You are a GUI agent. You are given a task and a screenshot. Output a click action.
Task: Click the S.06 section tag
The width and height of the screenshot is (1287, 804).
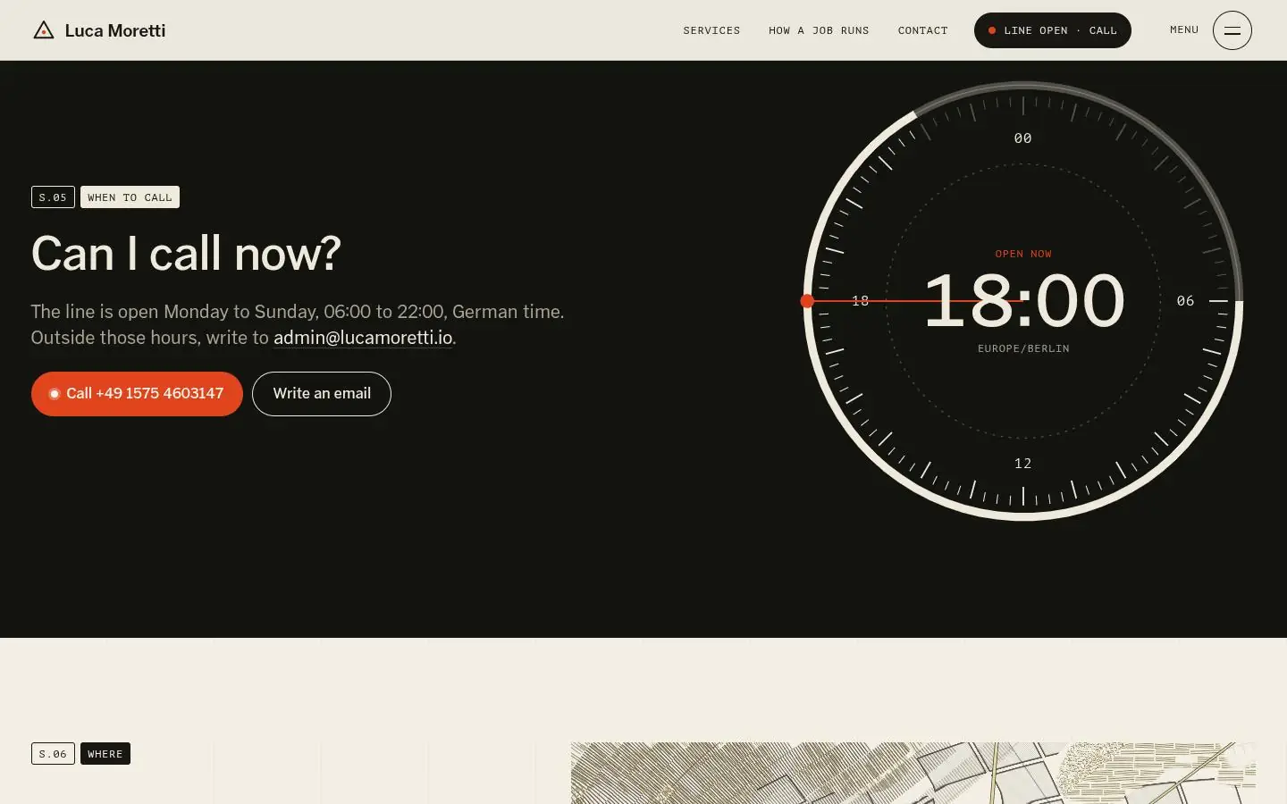[53, 754]
